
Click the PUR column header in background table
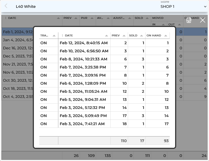click(84, 18)
